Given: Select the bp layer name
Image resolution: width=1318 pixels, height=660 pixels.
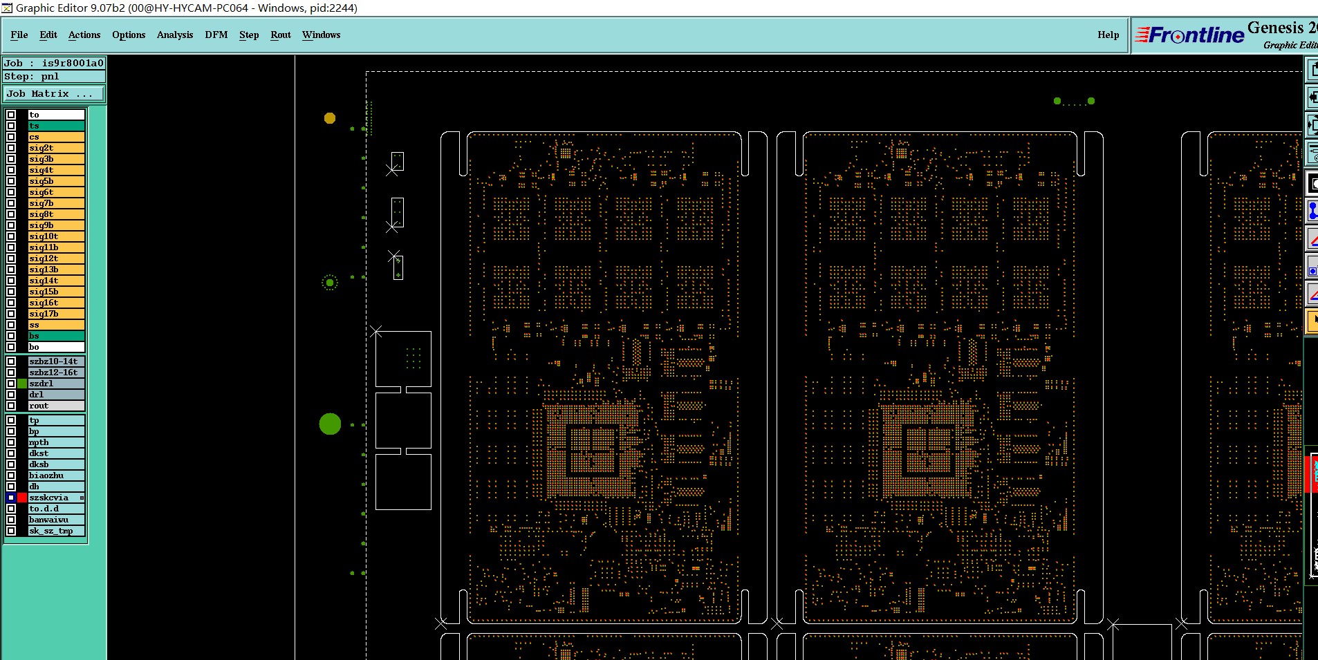Looking at the screenshot, I should pos(56,431).
